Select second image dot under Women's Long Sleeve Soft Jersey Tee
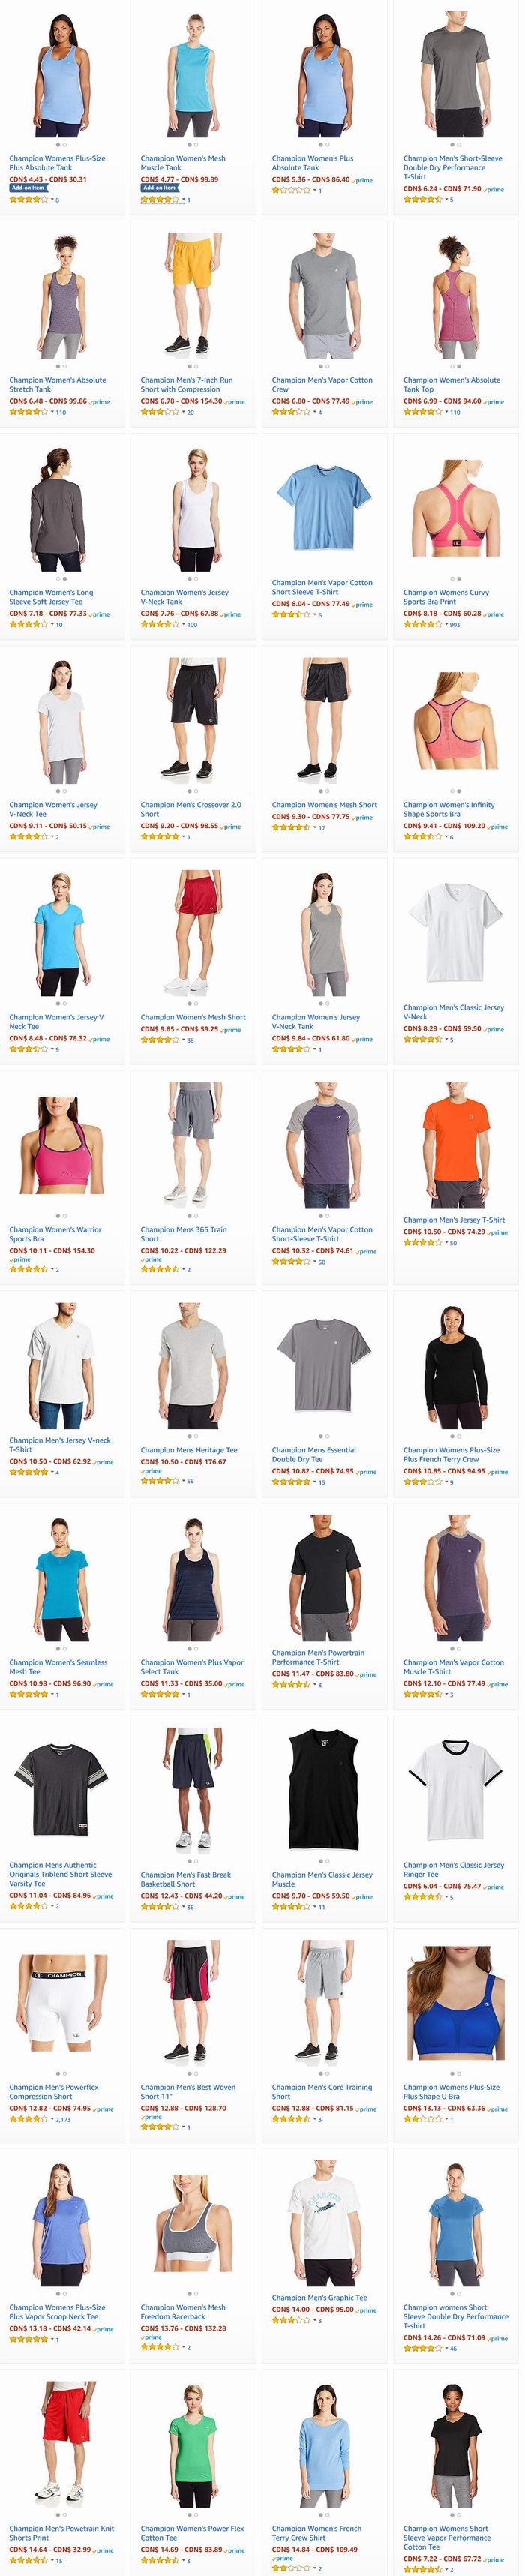 [64, 578]
